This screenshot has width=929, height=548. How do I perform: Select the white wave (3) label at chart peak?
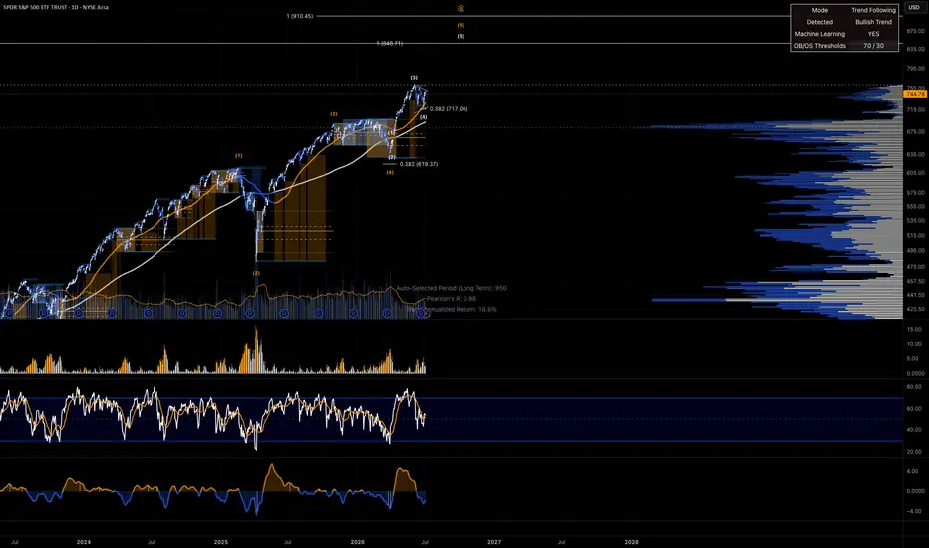(414, 78)
